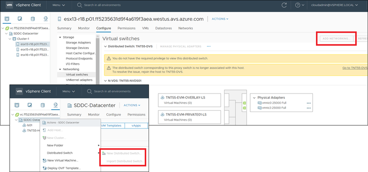Open the VMs tab for esx13 host
This screenshot has height=172, width=368.
pyautogui.click(x=145, y=28)
